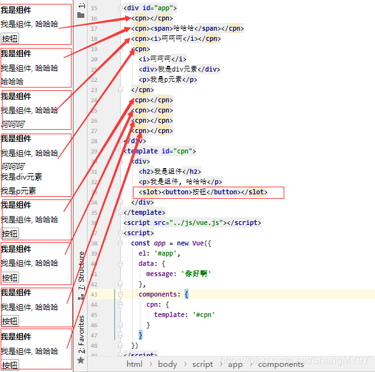Click the rendered text 我是div元素 in preview

pyautogui.click(x=21, y=177)
